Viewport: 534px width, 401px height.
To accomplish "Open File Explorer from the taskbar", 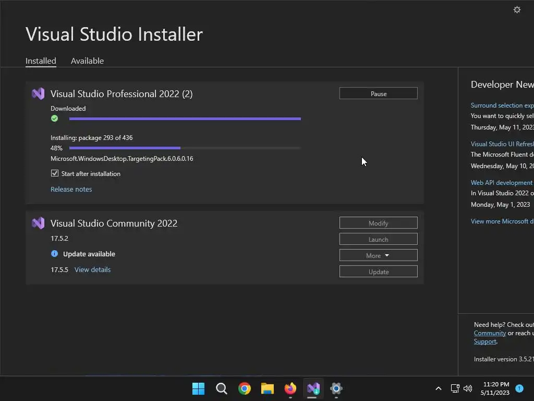I will pyautogui.click(x=268, y=388).
